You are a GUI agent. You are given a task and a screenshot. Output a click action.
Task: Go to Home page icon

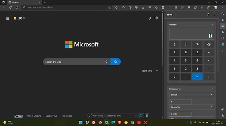coord(17,7)
